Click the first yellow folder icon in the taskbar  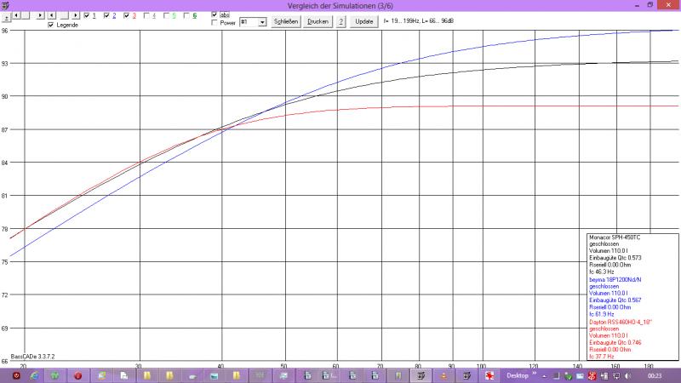pos(147,375)
